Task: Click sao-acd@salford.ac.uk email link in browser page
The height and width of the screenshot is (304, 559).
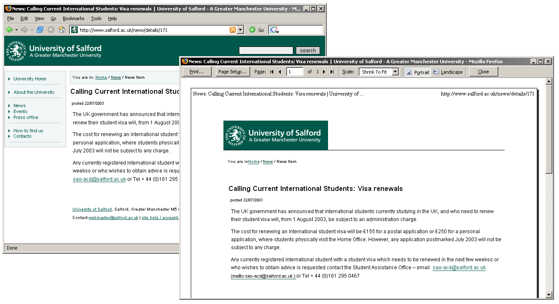Action: (x=99, y=179)
